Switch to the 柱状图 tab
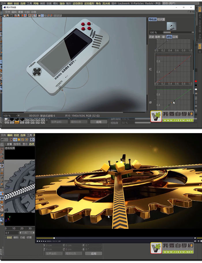The width and height of the screenshot is (202, 263). tap(161, 19)
